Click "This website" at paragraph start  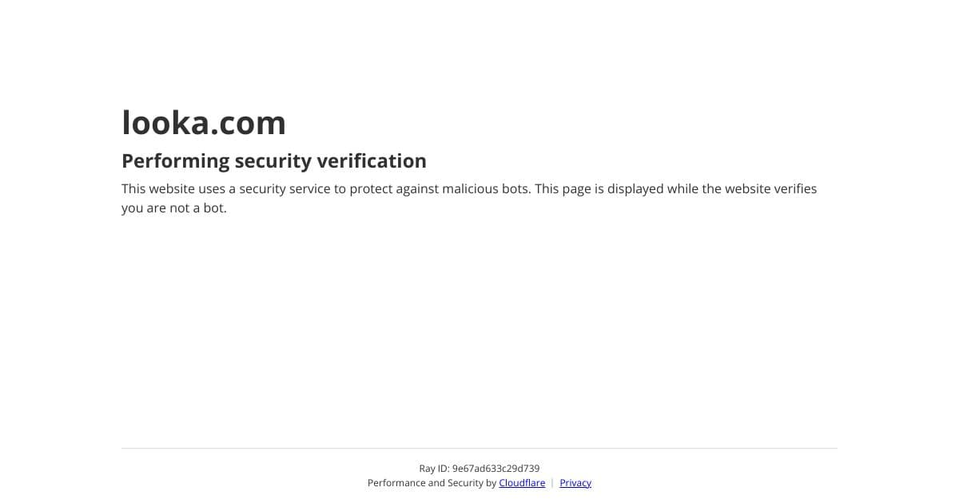[x=158, y=189]
